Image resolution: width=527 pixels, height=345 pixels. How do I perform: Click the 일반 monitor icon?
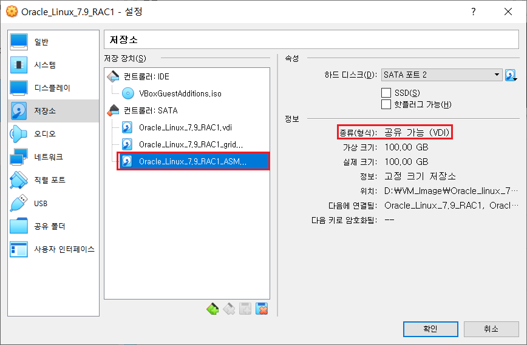[x=19, y=42]
